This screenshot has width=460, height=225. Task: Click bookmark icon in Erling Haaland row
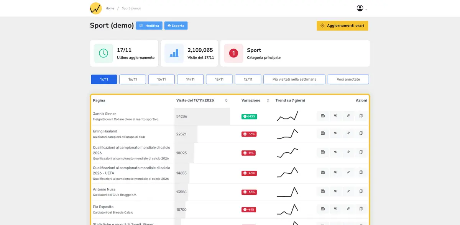click(361, 133)
